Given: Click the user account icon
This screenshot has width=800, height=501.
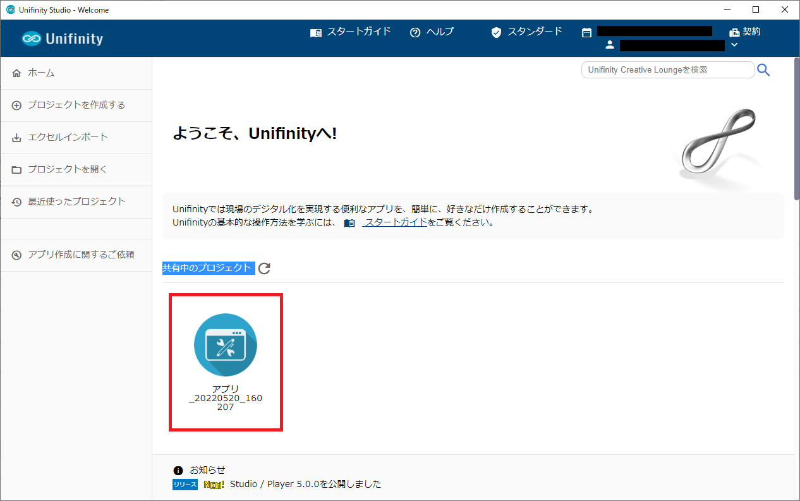Looking at the screenshot, I should click(610, 45).
